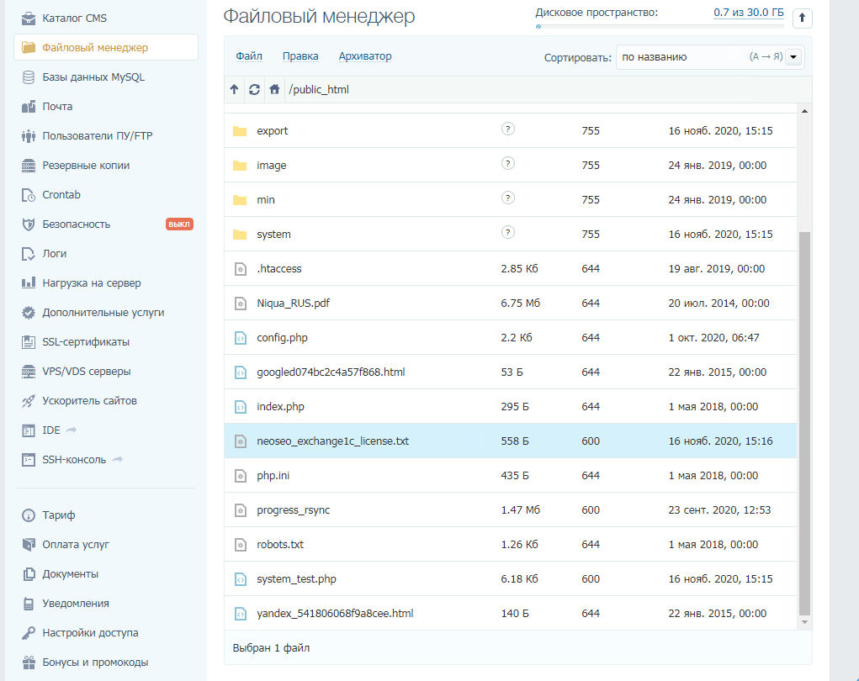
Task: Click the VPS/VDS серверы server icon
Action: pyautogui.click(x=29, y=372)
